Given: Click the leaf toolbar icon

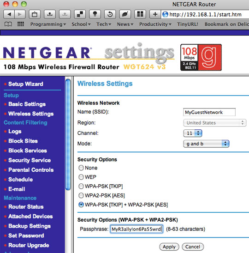Looking at the screenshot, I should 125,14.
